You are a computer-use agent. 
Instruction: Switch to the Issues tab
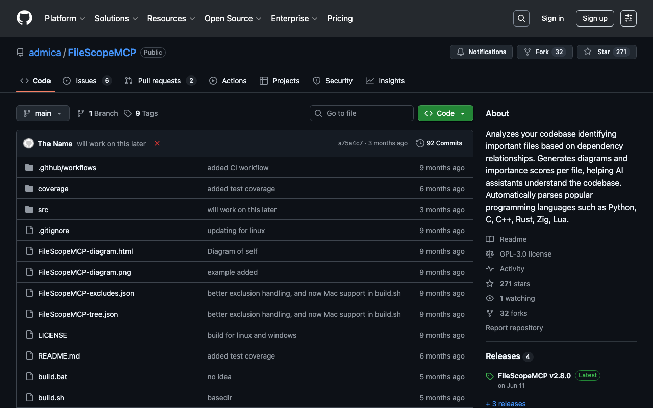pyautogui.click(x=86, y=81)
